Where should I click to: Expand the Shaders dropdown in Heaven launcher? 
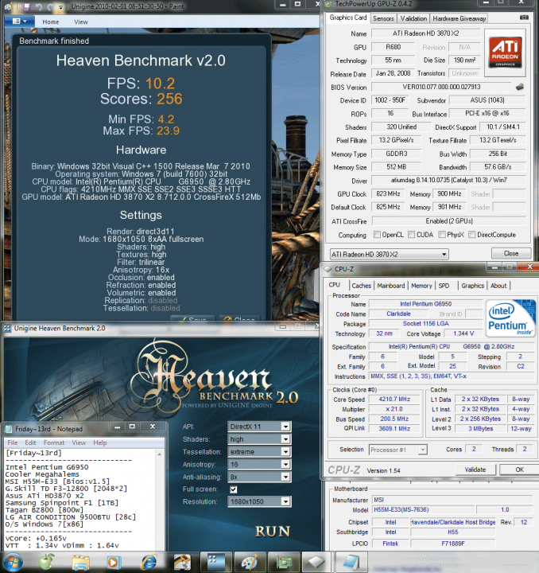click(285, 439)
